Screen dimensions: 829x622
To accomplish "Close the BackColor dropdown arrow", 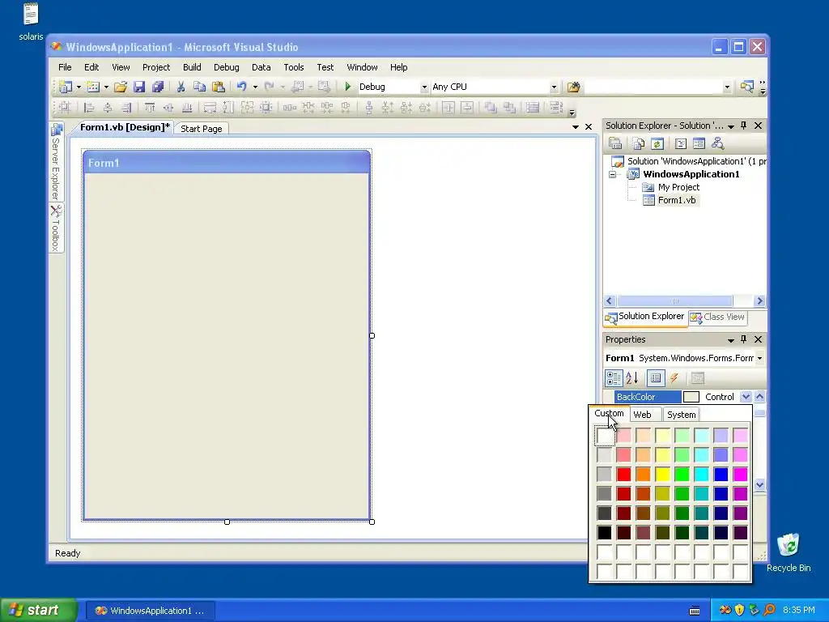I will click(746, 397).
